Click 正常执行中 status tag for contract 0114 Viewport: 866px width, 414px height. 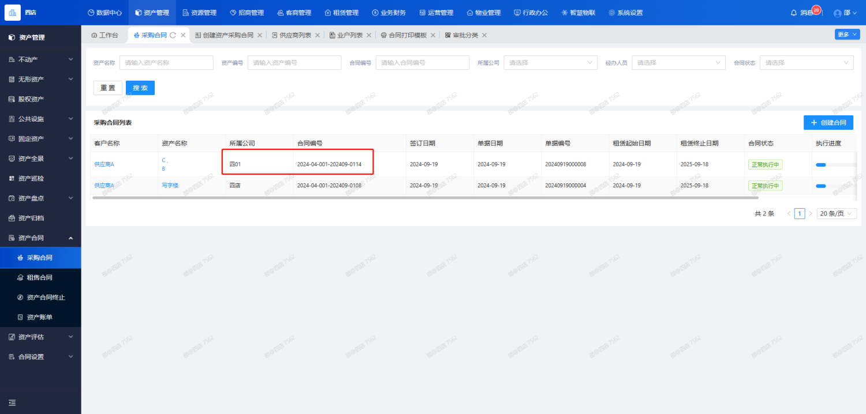pyautogui.click(x=766, y=164)
